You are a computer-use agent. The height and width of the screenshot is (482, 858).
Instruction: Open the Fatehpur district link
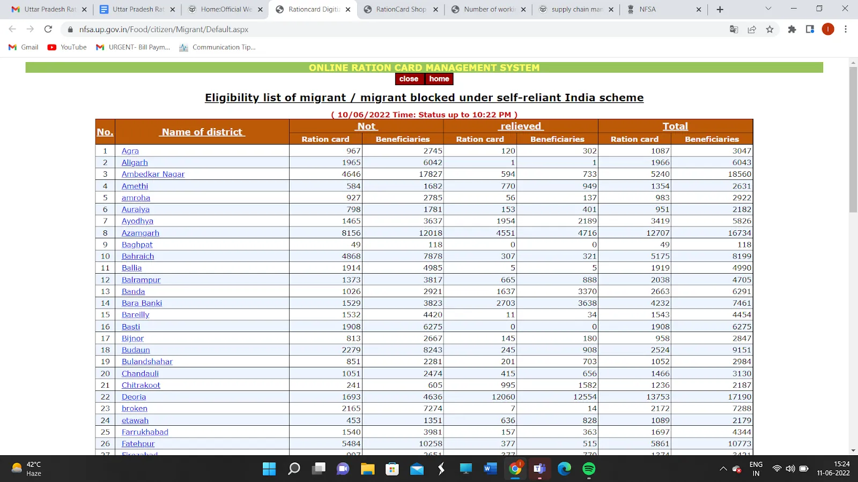pyautogui.click(x=138, y=443)
